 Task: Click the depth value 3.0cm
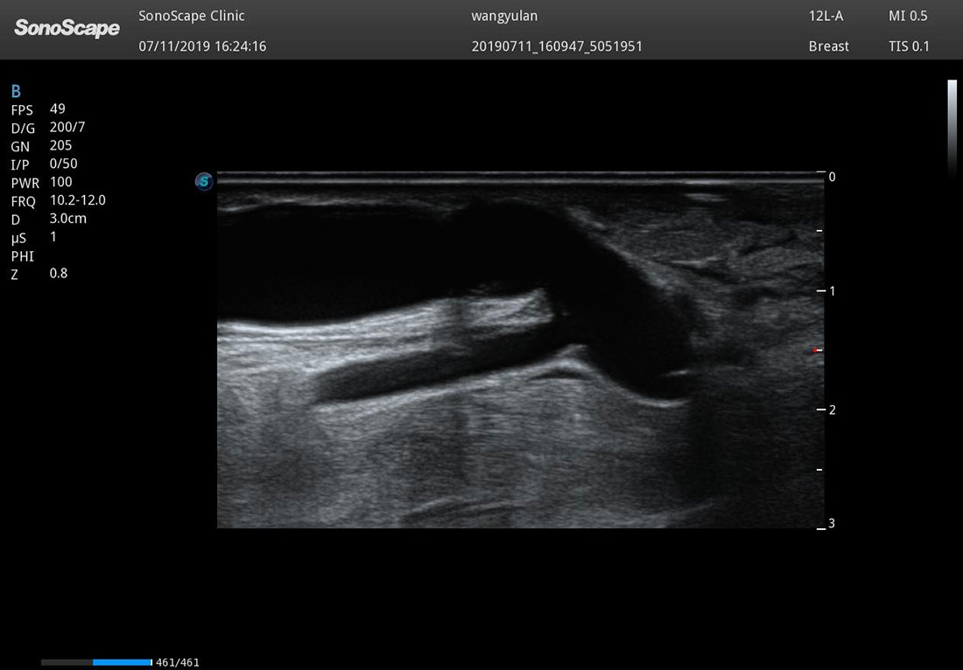pos(68,219)
